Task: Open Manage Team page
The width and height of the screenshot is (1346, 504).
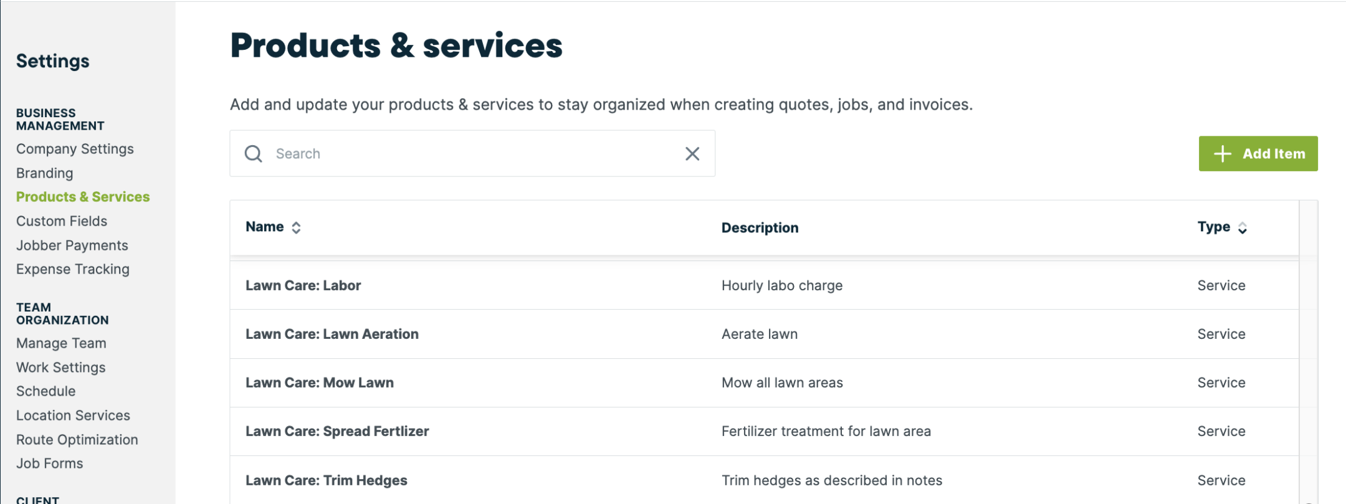Action: (x=61, y=343)
